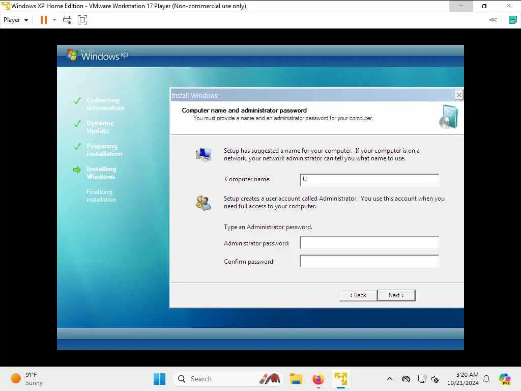Viewport: 521px width, 391px height.
Task: Pause the virtual machine
Action: [x=44, y=20]
